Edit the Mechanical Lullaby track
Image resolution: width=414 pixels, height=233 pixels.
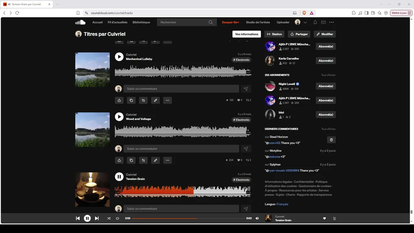point(155,100)
